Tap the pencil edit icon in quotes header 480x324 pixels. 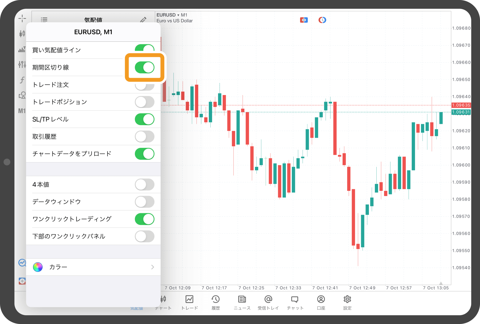143,20
